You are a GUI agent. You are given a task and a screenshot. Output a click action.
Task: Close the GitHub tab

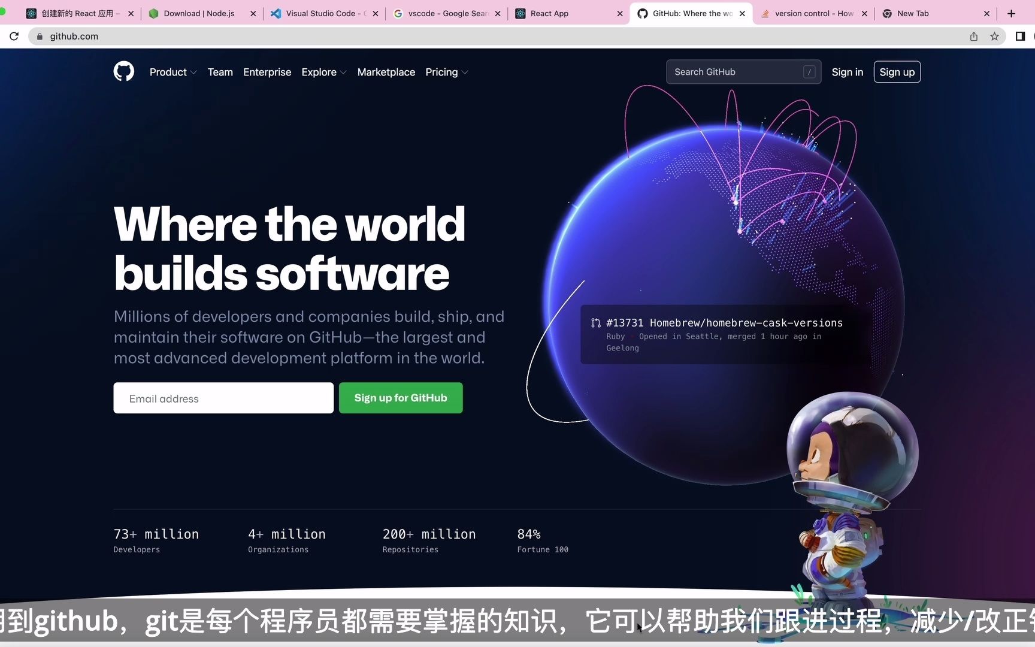[742, 13]
